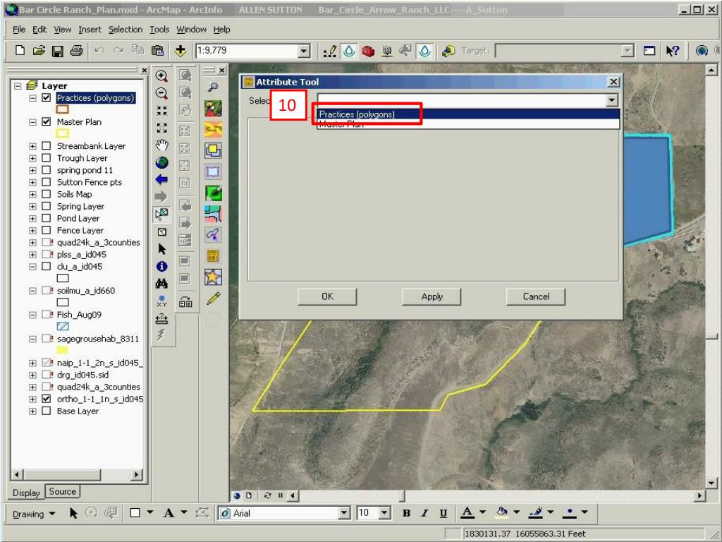This screenshot has width=722, height=542.
Task: Click the Measure tool icon
Action: [161, 318]
